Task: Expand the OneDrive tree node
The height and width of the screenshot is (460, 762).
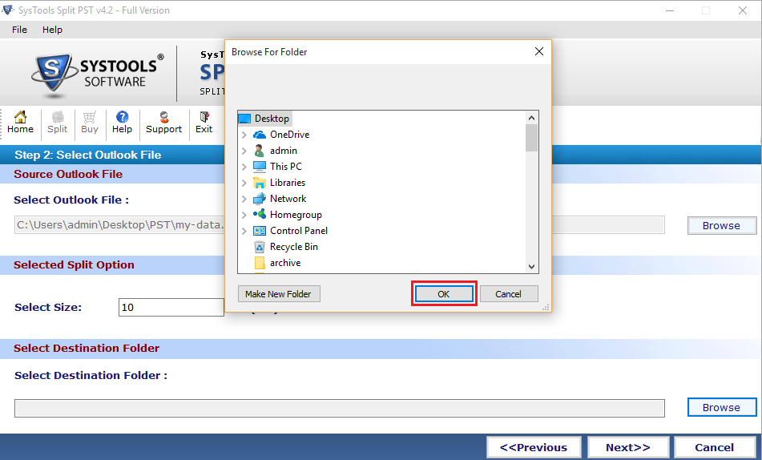Action: tap(244, 135)
